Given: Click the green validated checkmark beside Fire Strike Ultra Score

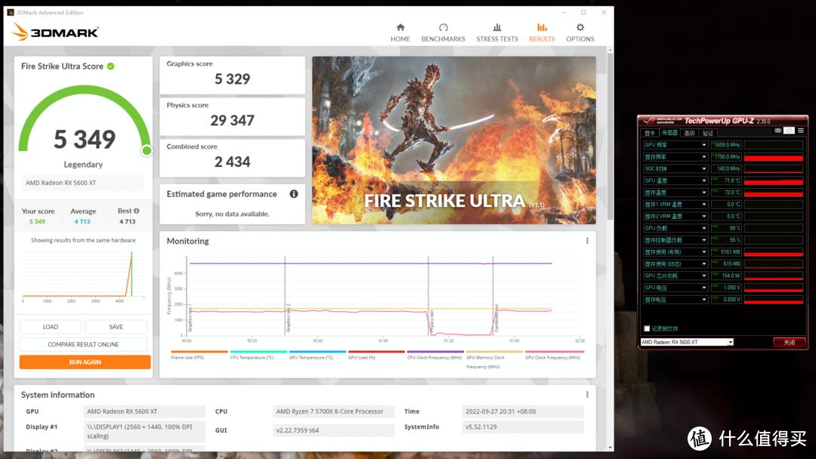Looking at the screenshot, I should (111, 66).
